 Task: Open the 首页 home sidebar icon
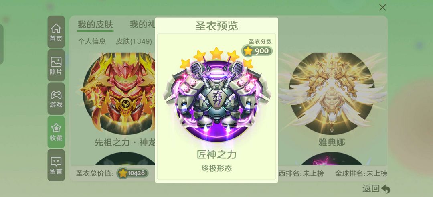click(x=56, y=32)
